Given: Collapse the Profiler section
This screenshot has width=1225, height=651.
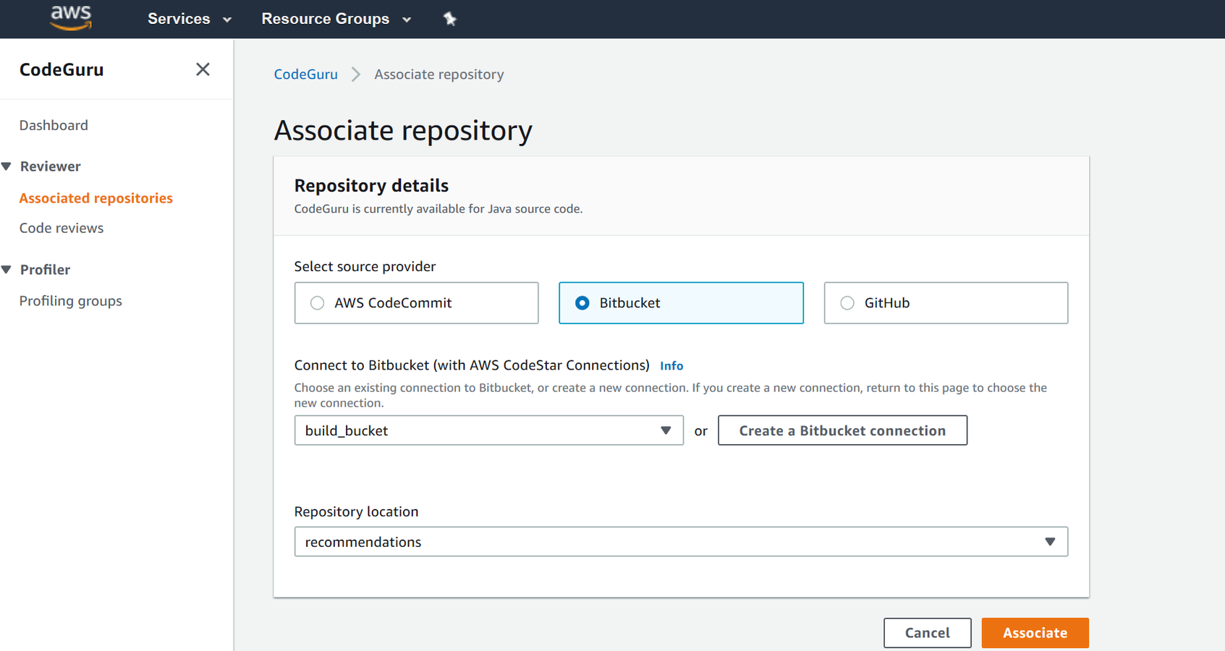Looking at the screenshot, I should [x=7, y=270].
